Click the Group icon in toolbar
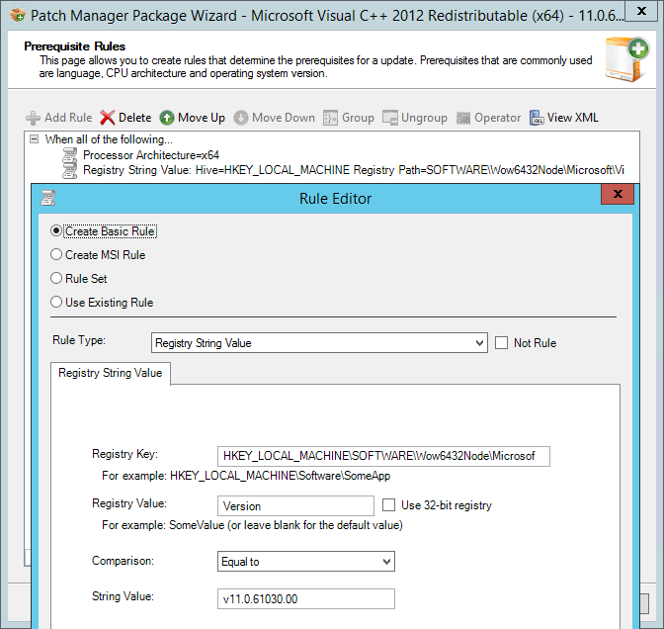 [330, 118]
